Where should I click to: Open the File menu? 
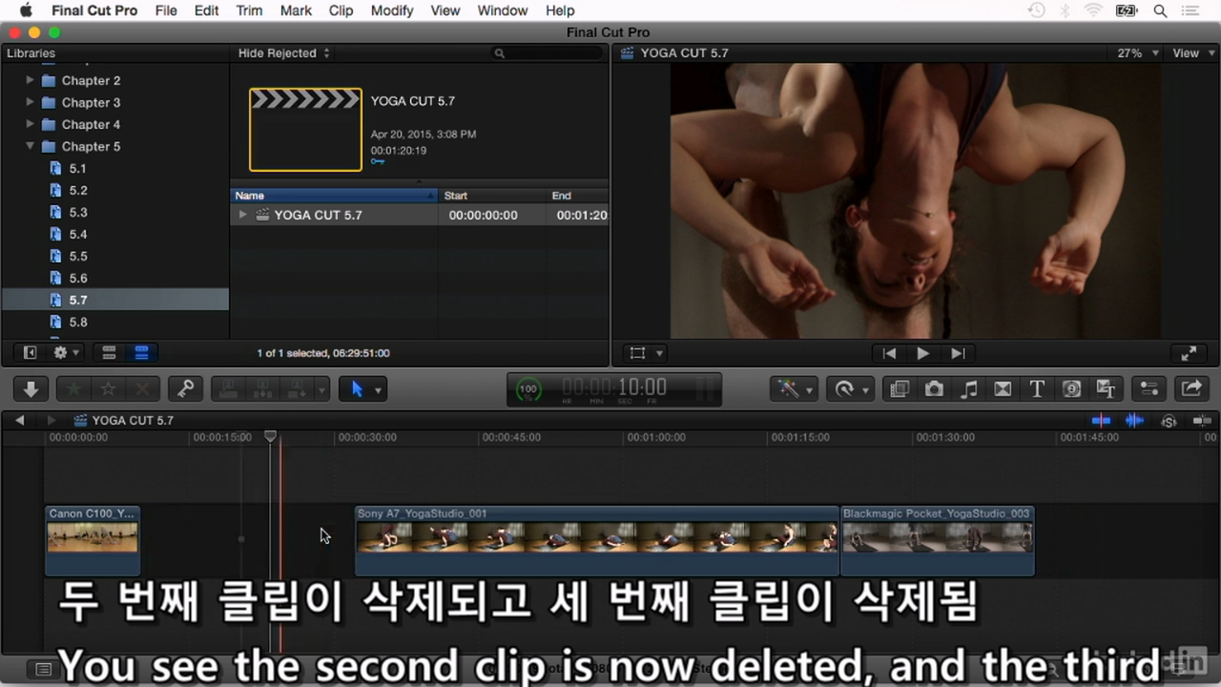point(166,10)
